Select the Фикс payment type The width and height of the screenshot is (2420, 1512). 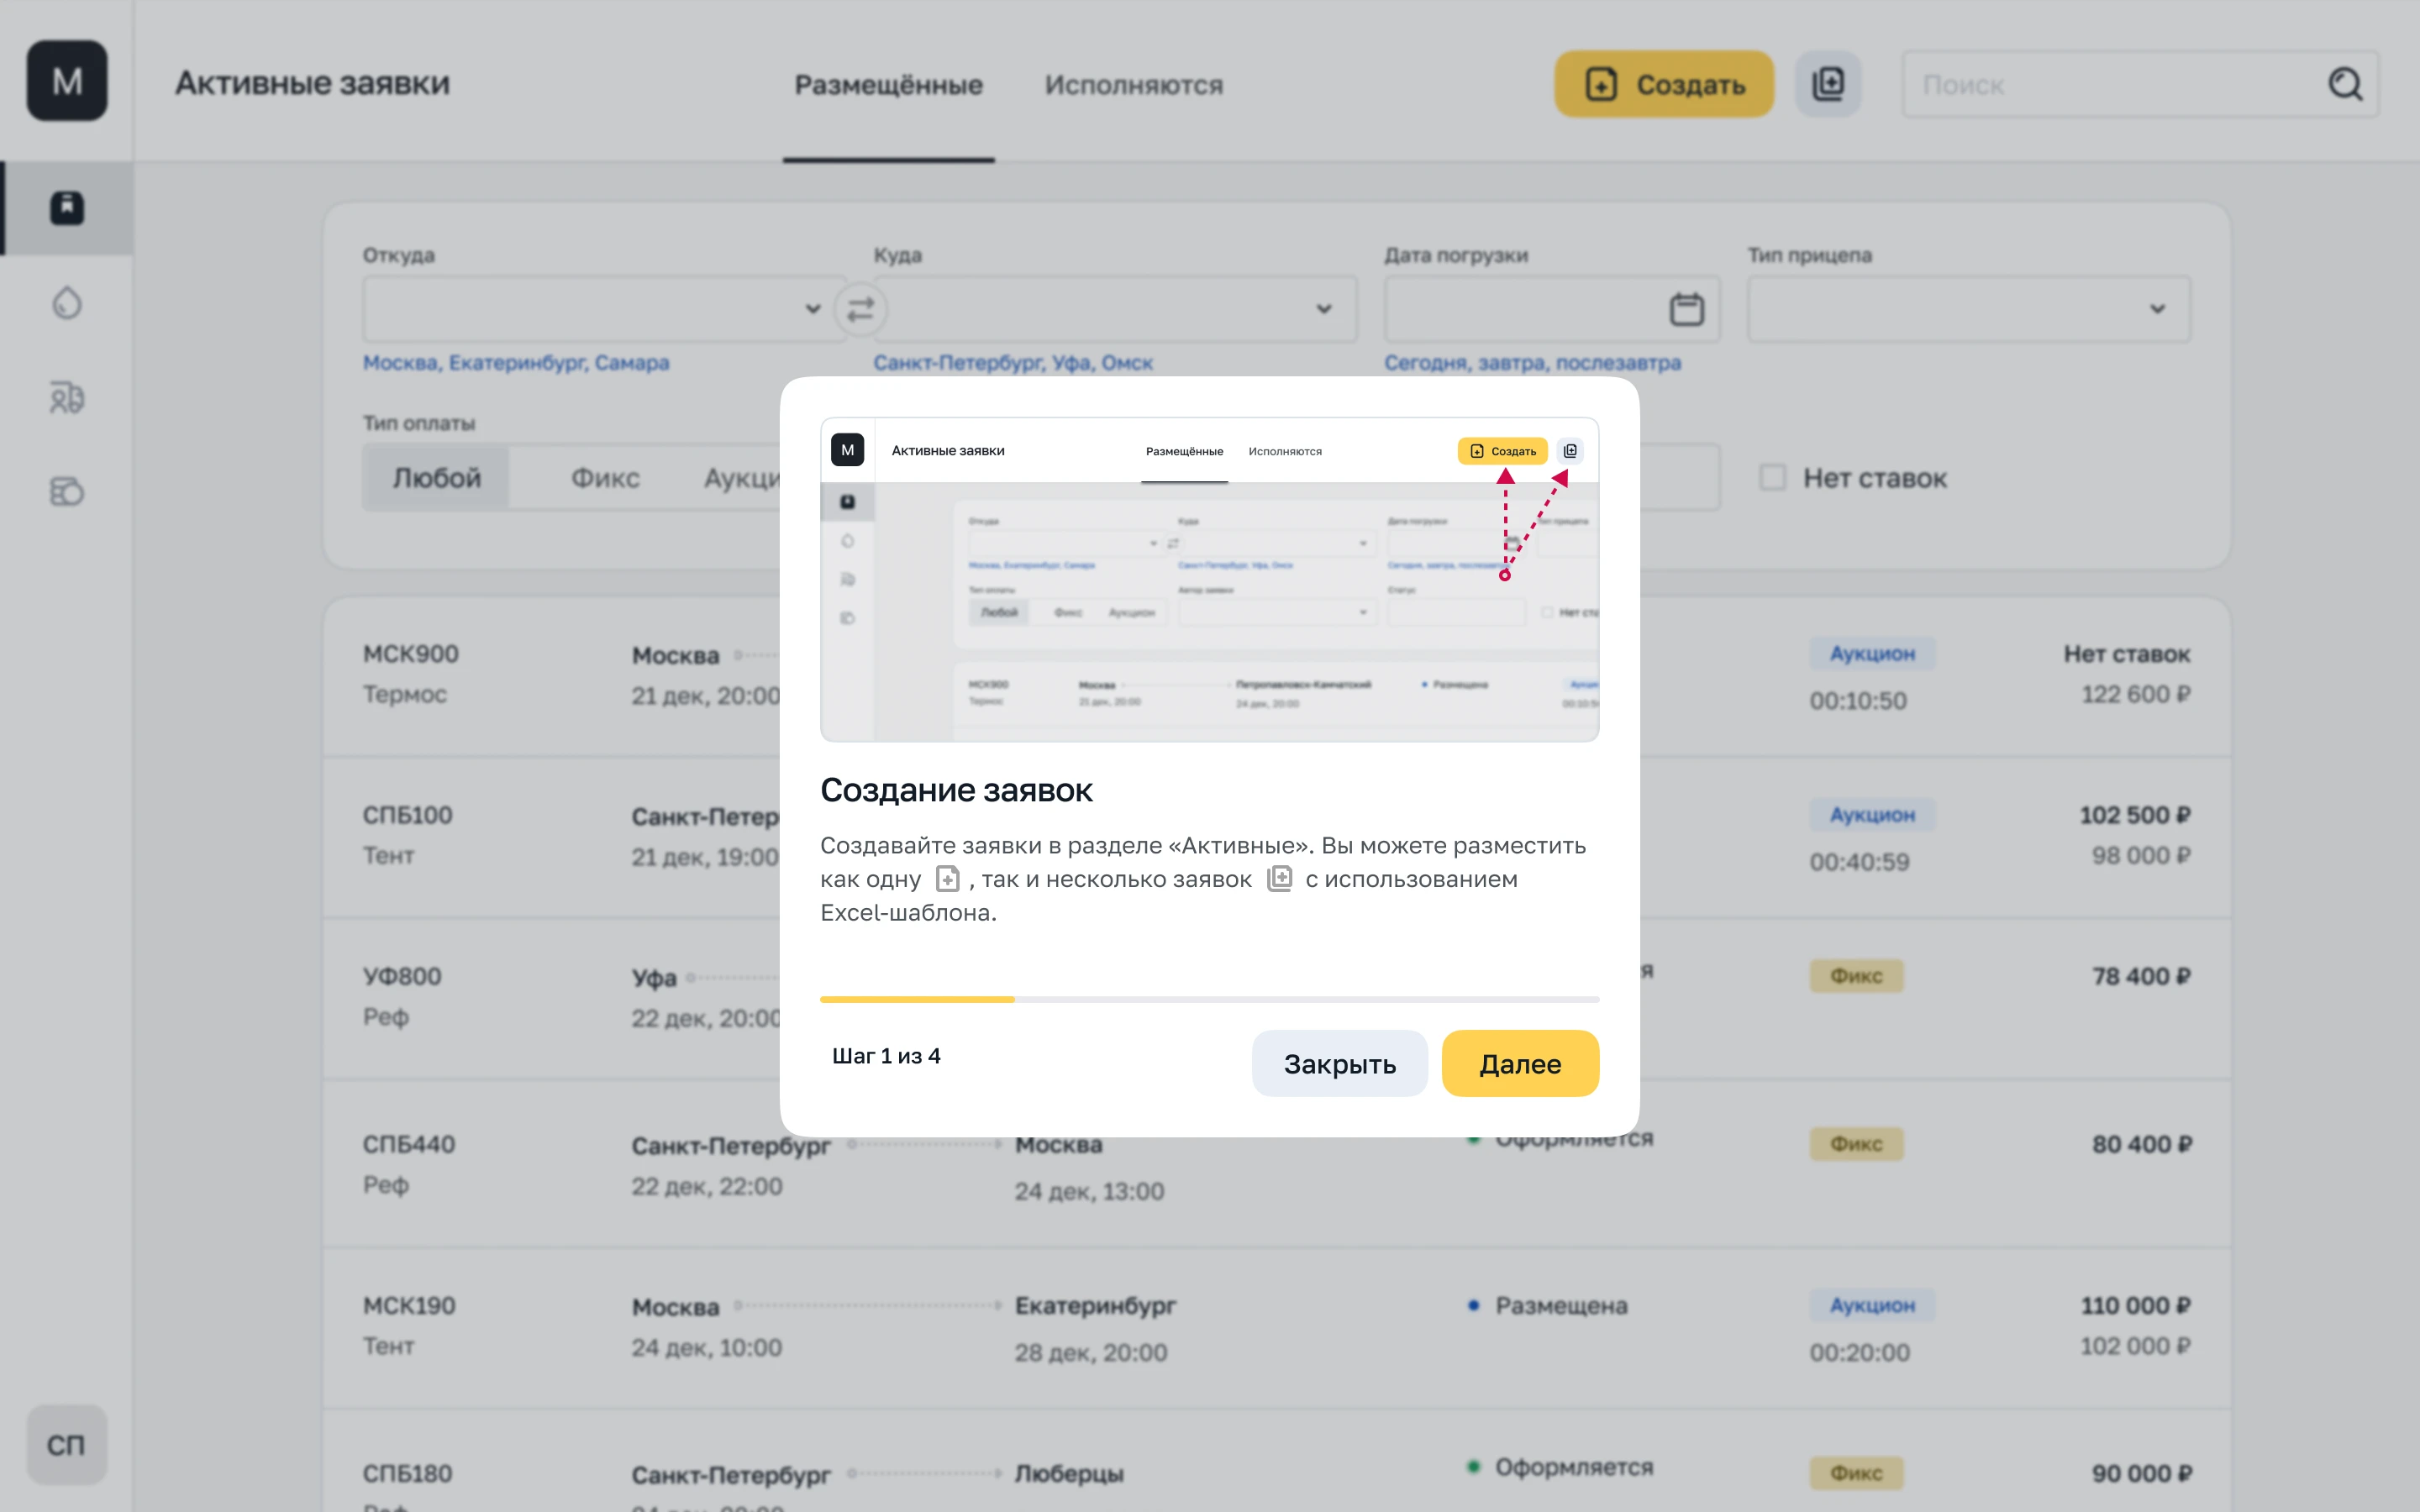coord(605,478)
